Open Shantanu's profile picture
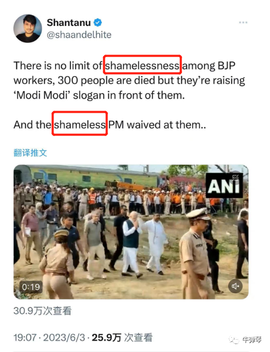Screen dimensions: 270x352 [x=28, y=29]
